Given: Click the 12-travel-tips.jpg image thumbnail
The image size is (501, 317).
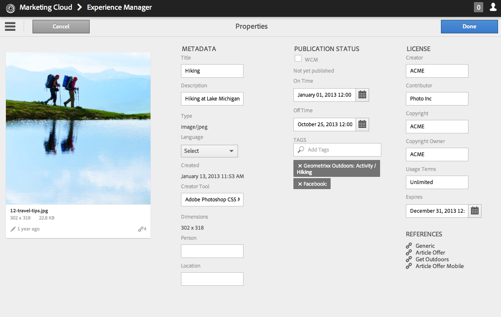Looking at the screenshot, I should click(x=78, y=127).
